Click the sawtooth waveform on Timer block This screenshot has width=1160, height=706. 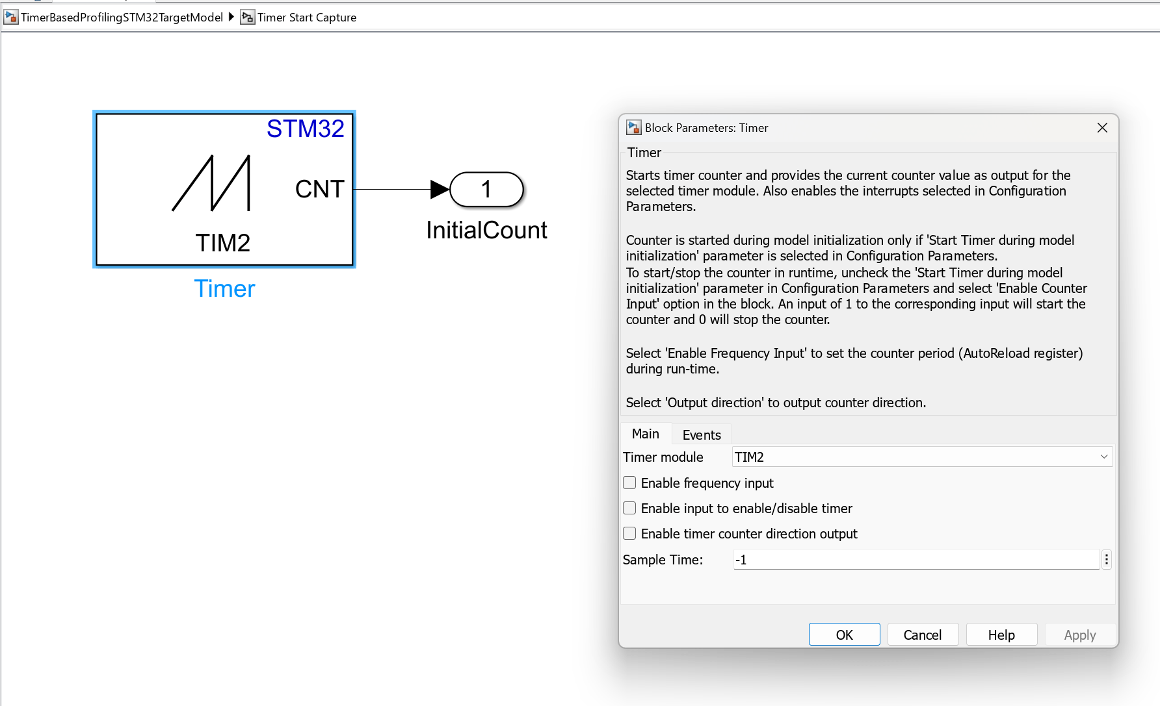coord(211,183)
